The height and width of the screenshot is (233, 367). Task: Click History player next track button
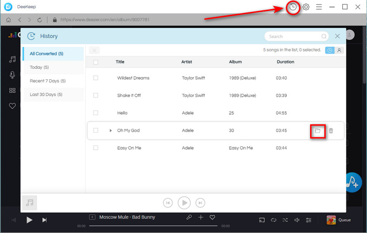pyautogui.click(x=200, y=203)
